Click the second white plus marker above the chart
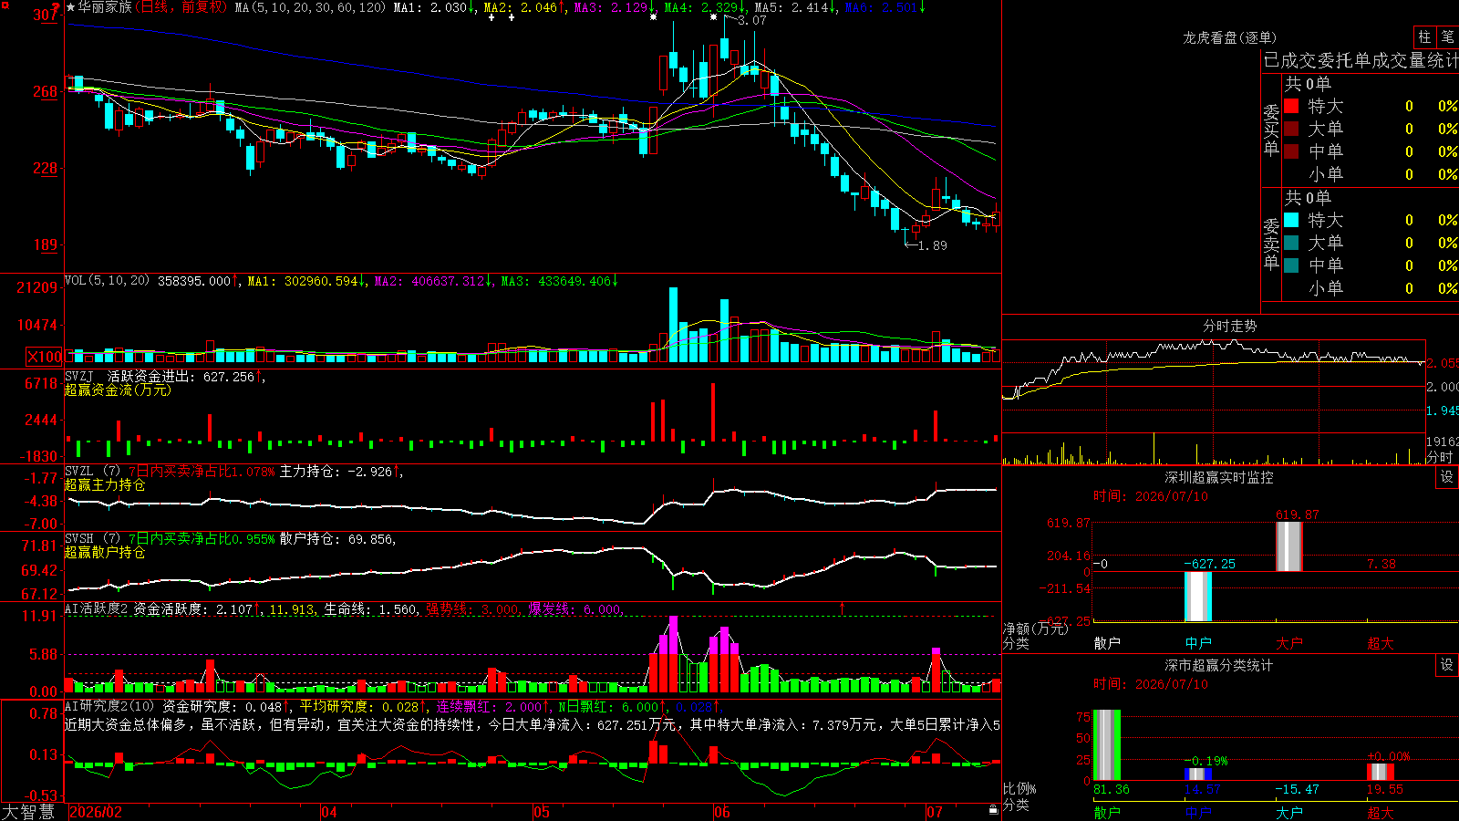 (x=511, y=17)
